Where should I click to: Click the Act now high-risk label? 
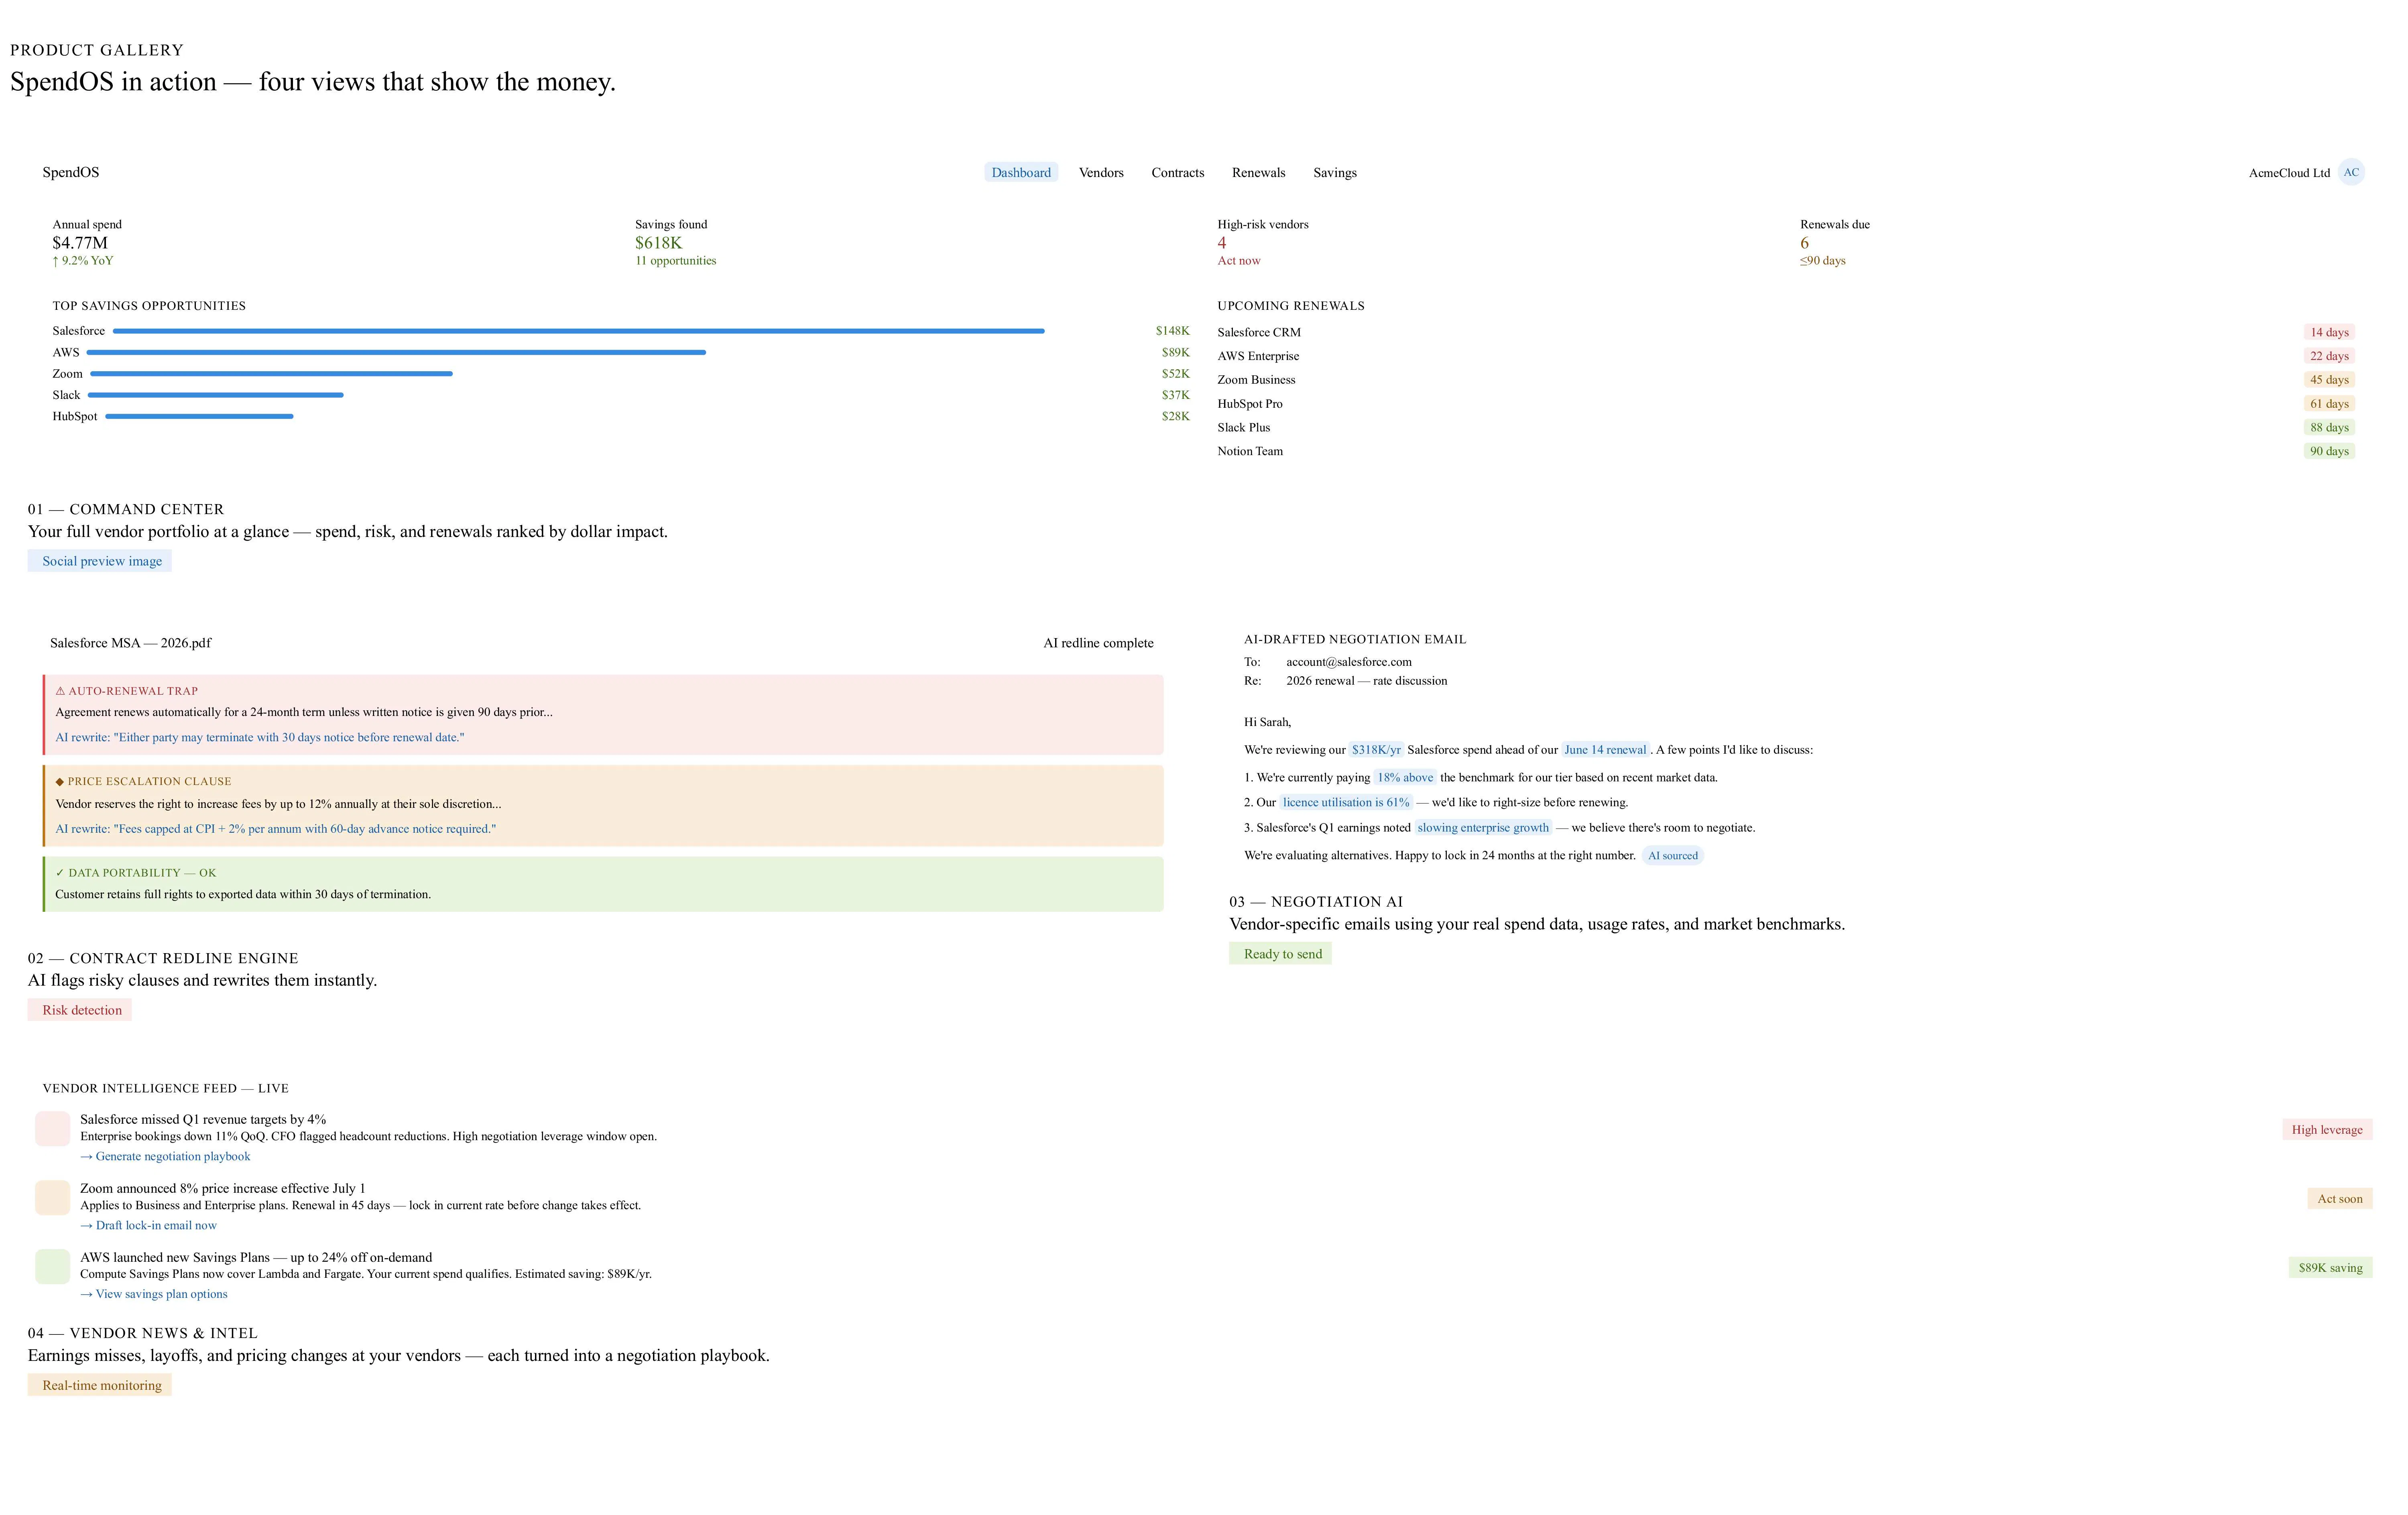[1238, 261]
